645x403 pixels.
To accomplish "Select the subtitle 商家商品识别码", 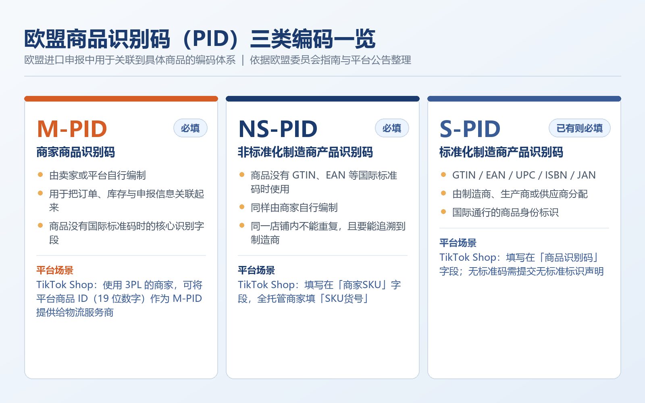I will pos(76,152).
